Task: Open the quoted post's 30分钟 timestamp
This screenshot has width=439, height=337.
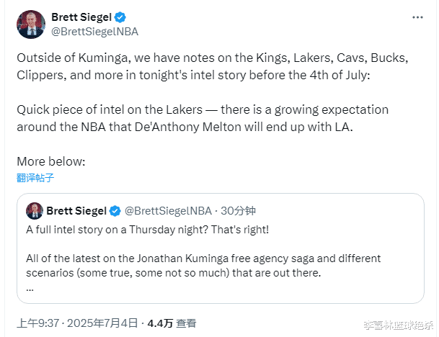Action: 240,211
